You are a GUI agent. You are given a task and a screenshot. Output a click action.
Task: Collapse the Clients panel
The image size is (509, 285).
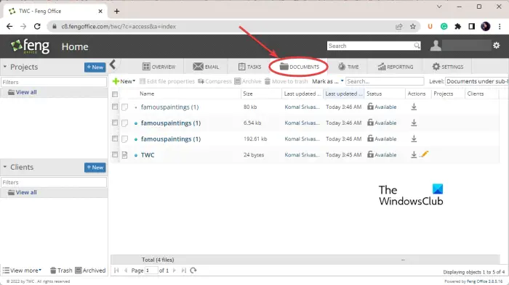(5, 167)
